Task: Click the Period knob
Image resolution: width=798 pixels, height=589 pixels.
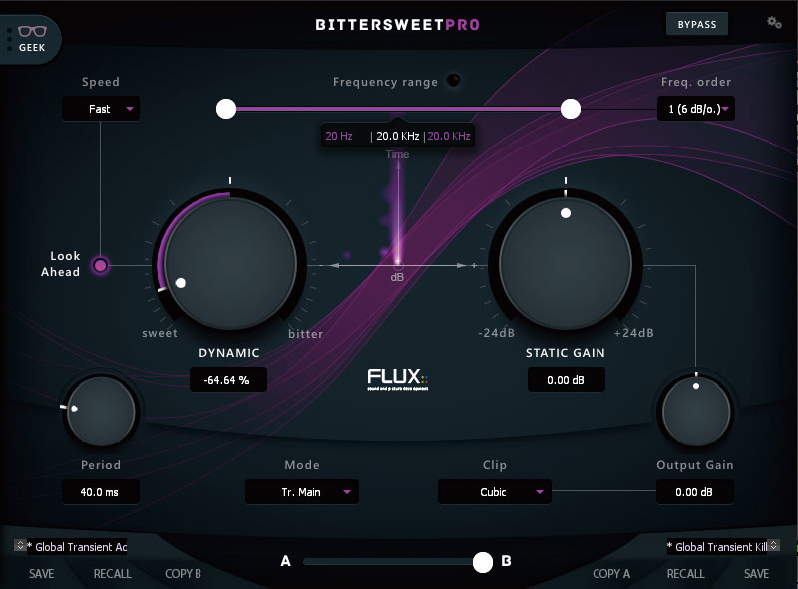Action: (x=101, y=411)
